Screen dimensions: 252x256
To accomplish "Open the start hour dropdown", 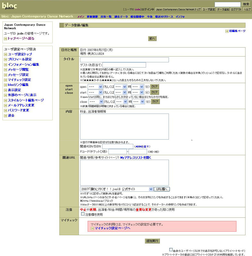I will [121, 92].
